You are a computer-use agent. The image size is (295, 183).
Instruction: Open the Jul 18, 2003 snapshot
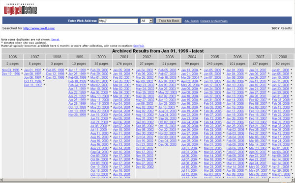point(167,107)
